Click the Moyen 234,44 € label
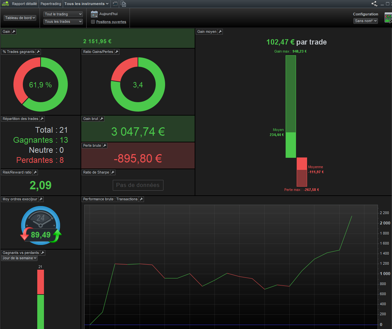 pos(277,132)
